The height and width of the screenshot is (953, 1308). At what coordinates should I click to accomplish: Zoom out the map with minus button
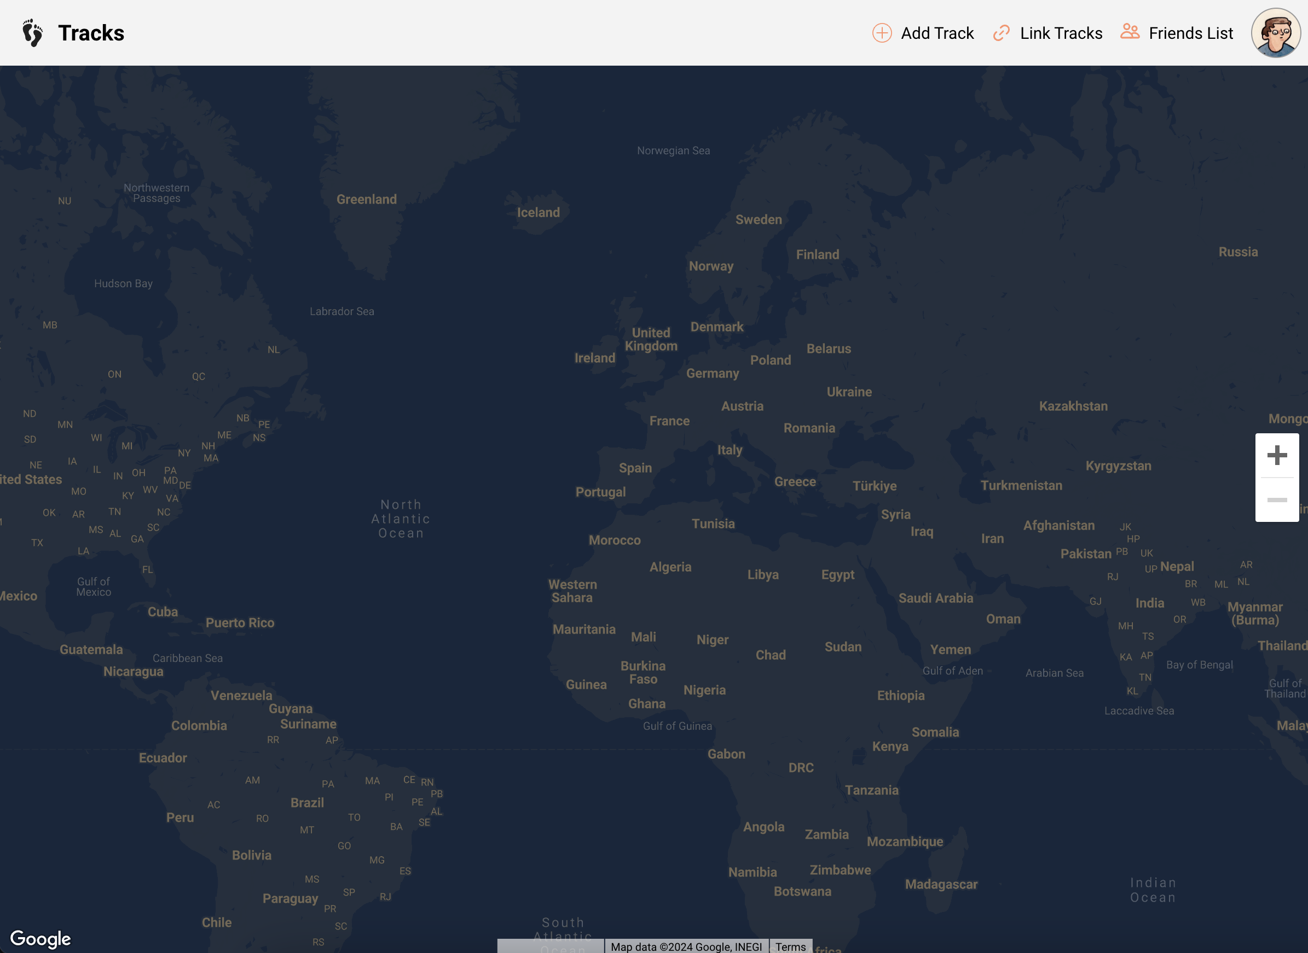1277,499
